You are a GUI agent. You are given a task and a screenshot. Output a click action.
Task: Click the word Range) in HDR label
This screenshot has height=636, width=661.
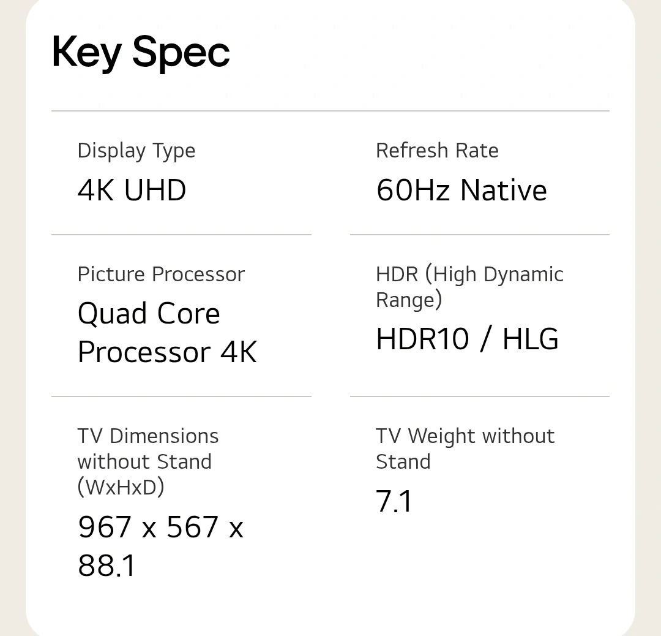coord(409,300)
